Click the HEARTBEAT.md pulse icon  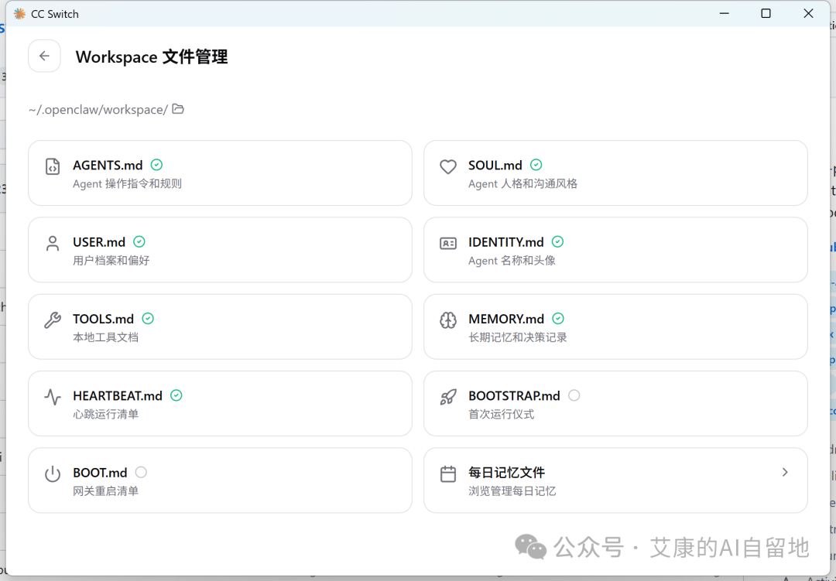[53, 397]
